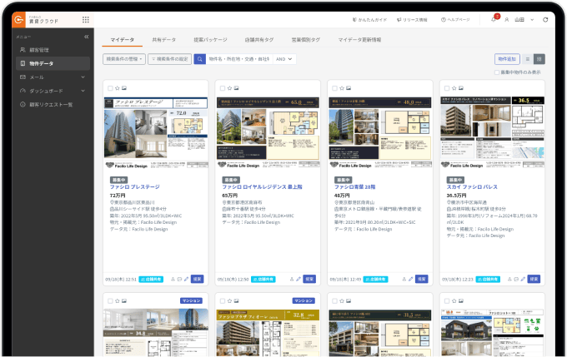
Task: Enable 募集中物件のみ表示 checkbox
Action: [497, 72]
